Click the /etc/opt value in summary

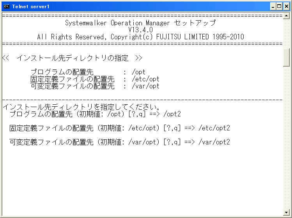(145, 79)
